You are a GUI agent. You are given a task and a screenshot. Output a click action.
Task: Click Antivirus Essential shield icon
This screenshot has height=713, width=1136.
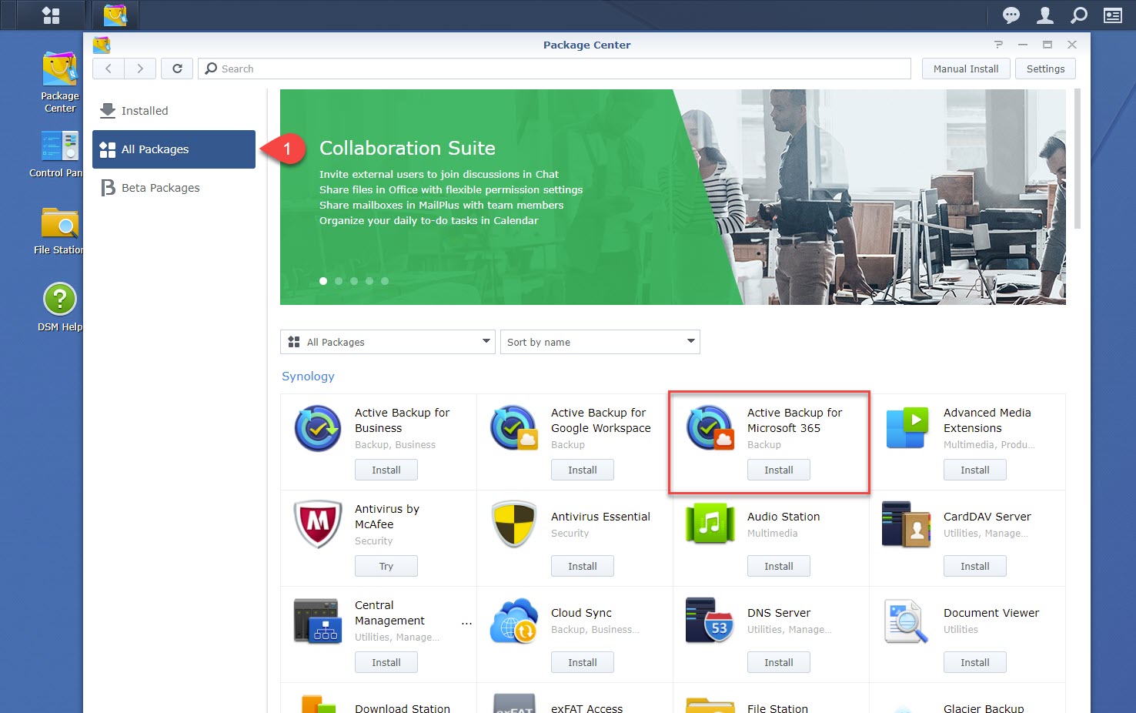pyautogui.click(x=514, y=524)
